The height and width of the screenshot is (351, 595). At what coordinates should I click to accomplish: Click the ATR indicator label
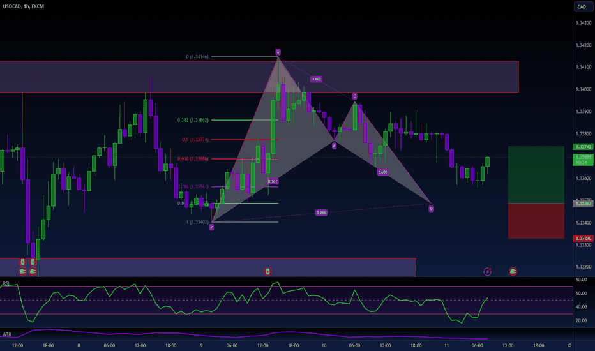tap(7, 334)
